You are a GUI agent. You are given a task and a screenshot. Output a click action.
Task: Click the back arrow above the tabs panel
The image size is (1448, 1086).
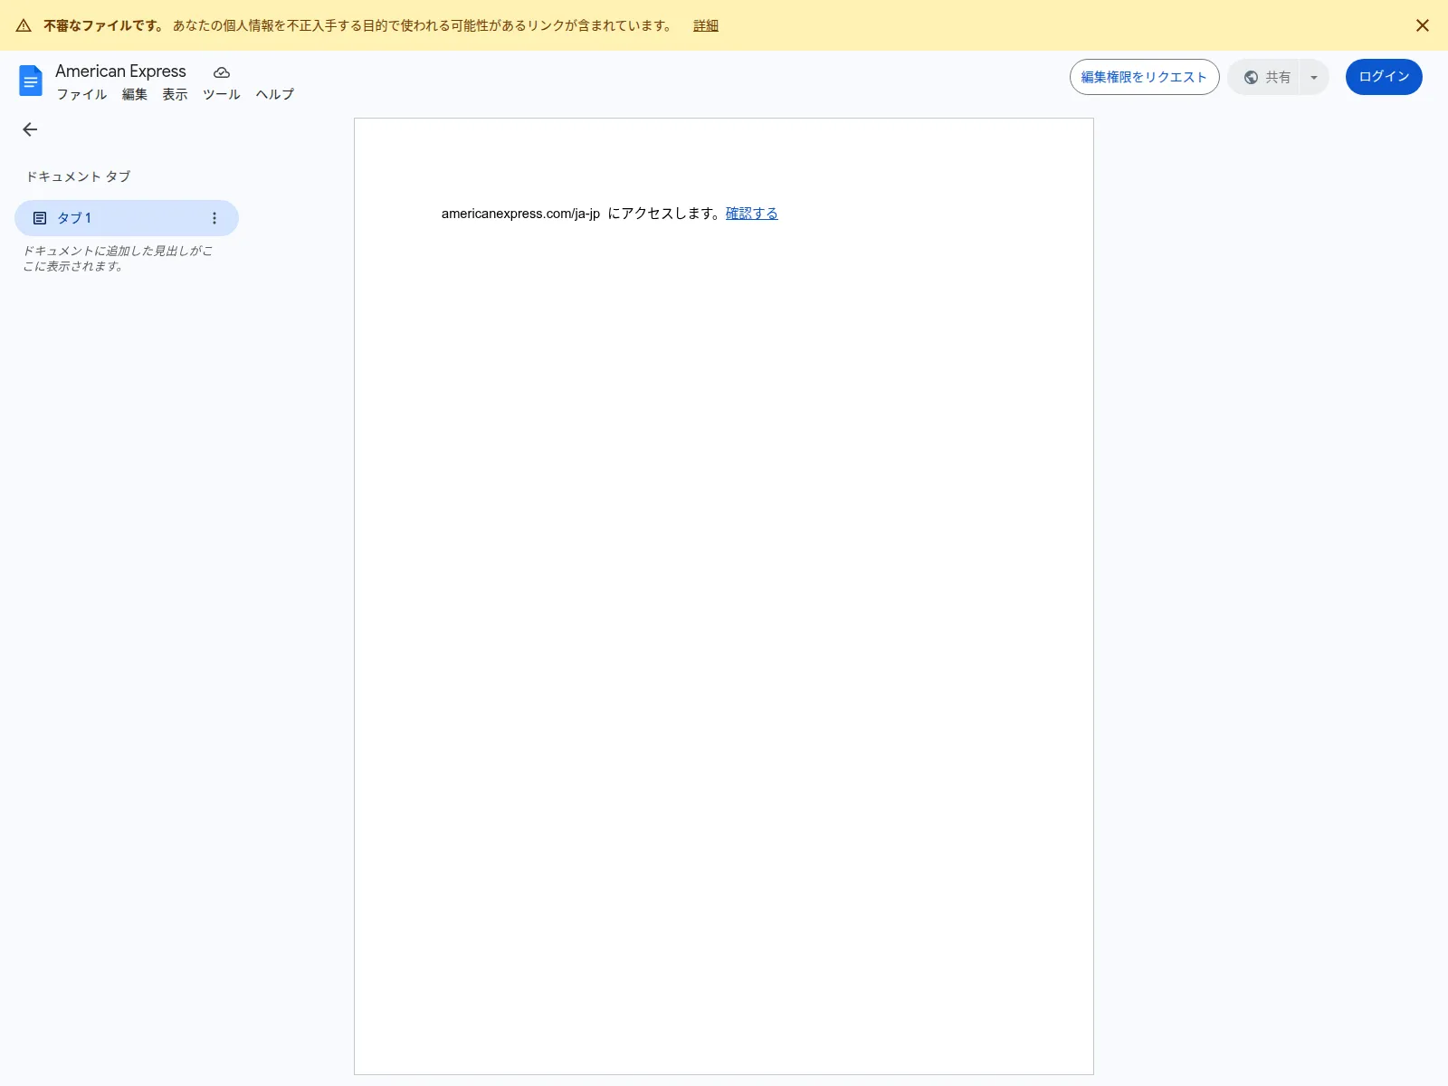[x=30, y=129]
